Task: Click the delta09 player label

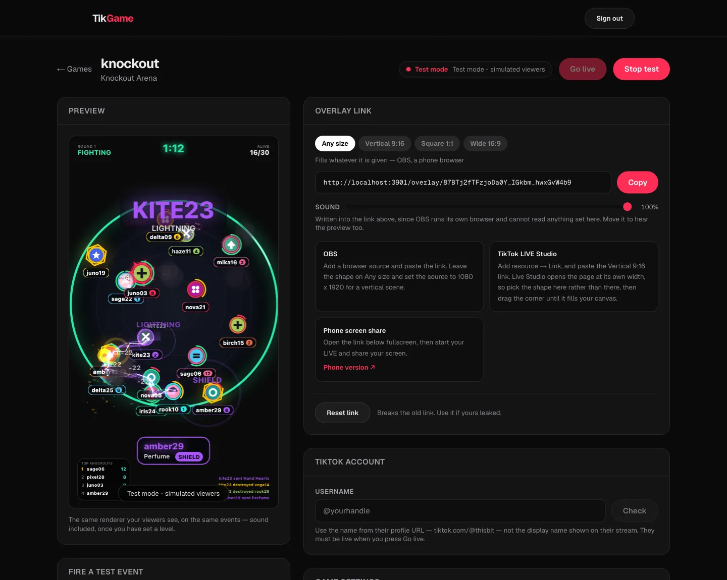Action: pos(165,237)
